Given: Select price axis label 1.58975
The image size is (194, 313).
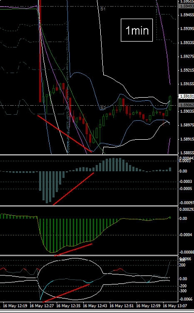Looking at the screenshot, I should (187, 125).
